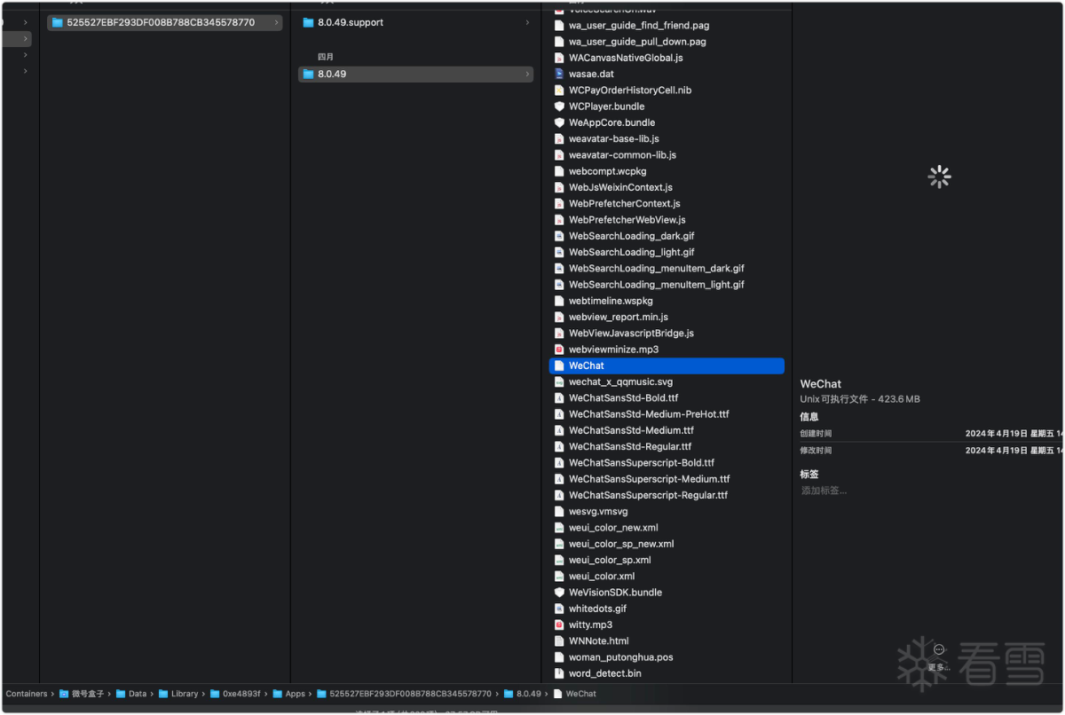Viewport: 1065px width, 715px height.
Task: Go to Data in the path bar
Action: point(130,694)
